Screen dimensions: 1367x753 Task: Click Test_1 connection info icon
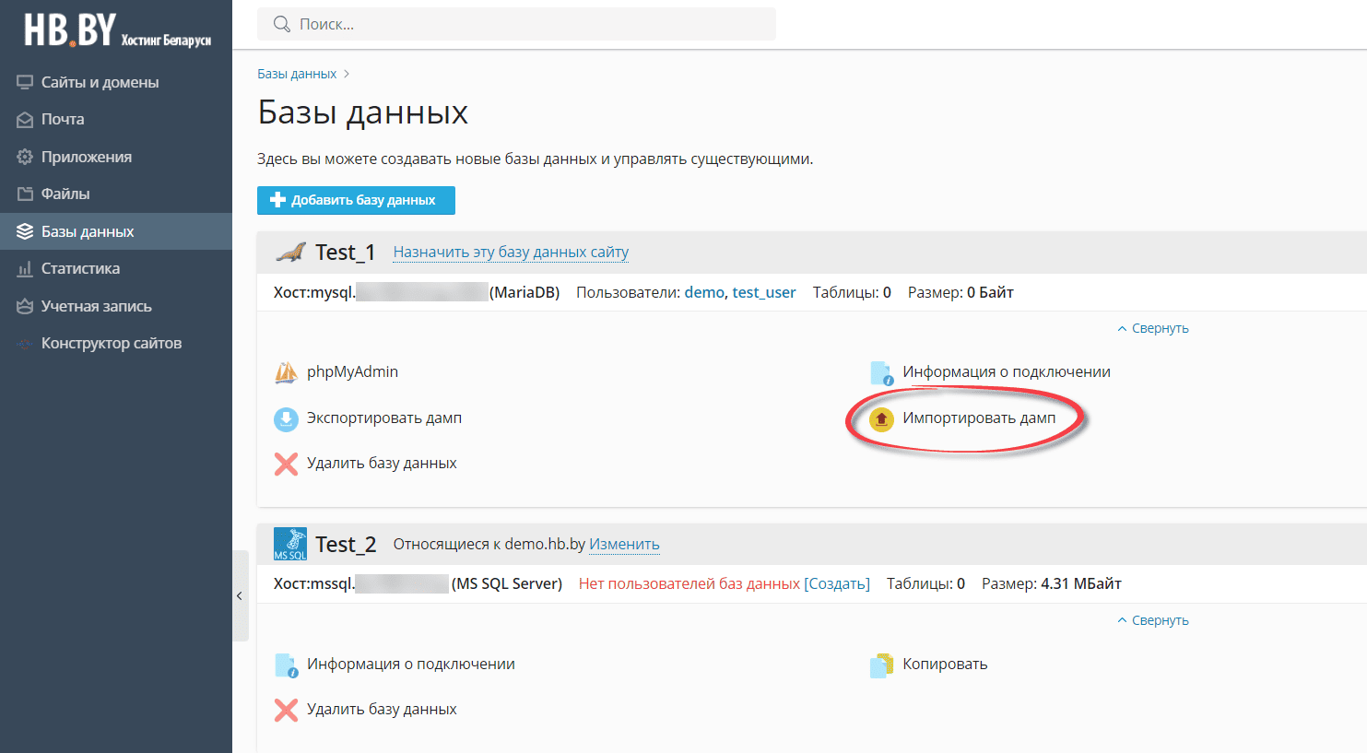[881, 373]
